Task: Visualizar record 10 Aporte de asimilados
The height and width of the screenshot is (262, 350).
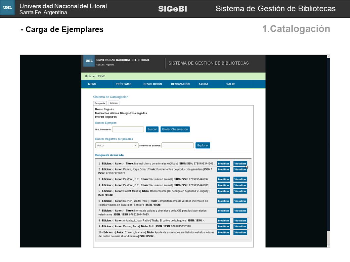Action: pos(240,232)
